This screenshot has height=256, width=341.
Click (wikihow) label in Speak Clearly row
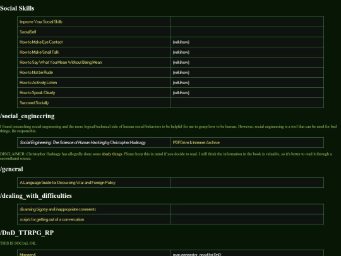tap(181, 92)
